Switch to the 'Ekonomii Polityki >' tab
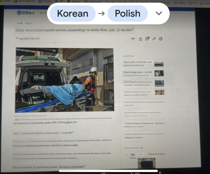The height and width of the screenshot is (174, 210). (157, 154)
